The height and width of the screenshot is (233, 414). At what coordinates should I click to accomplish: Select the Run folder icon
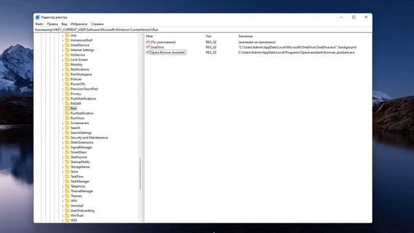[x=67, y=108]
